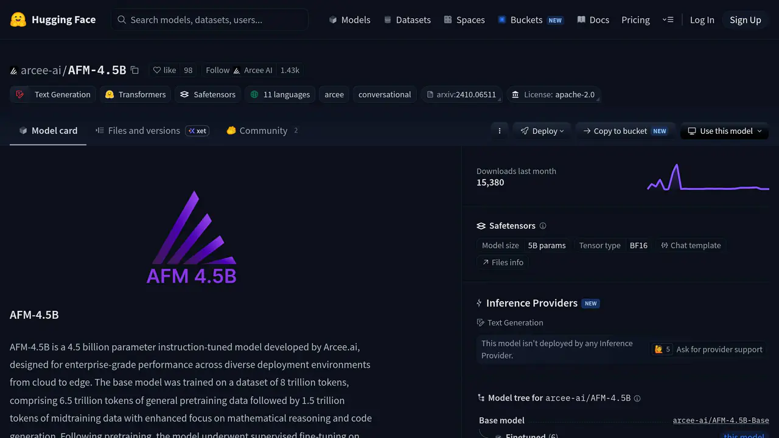Click the License apache-2.0 tag
The height and width of the screenshot is (438, 779).
tap(553, 94)
